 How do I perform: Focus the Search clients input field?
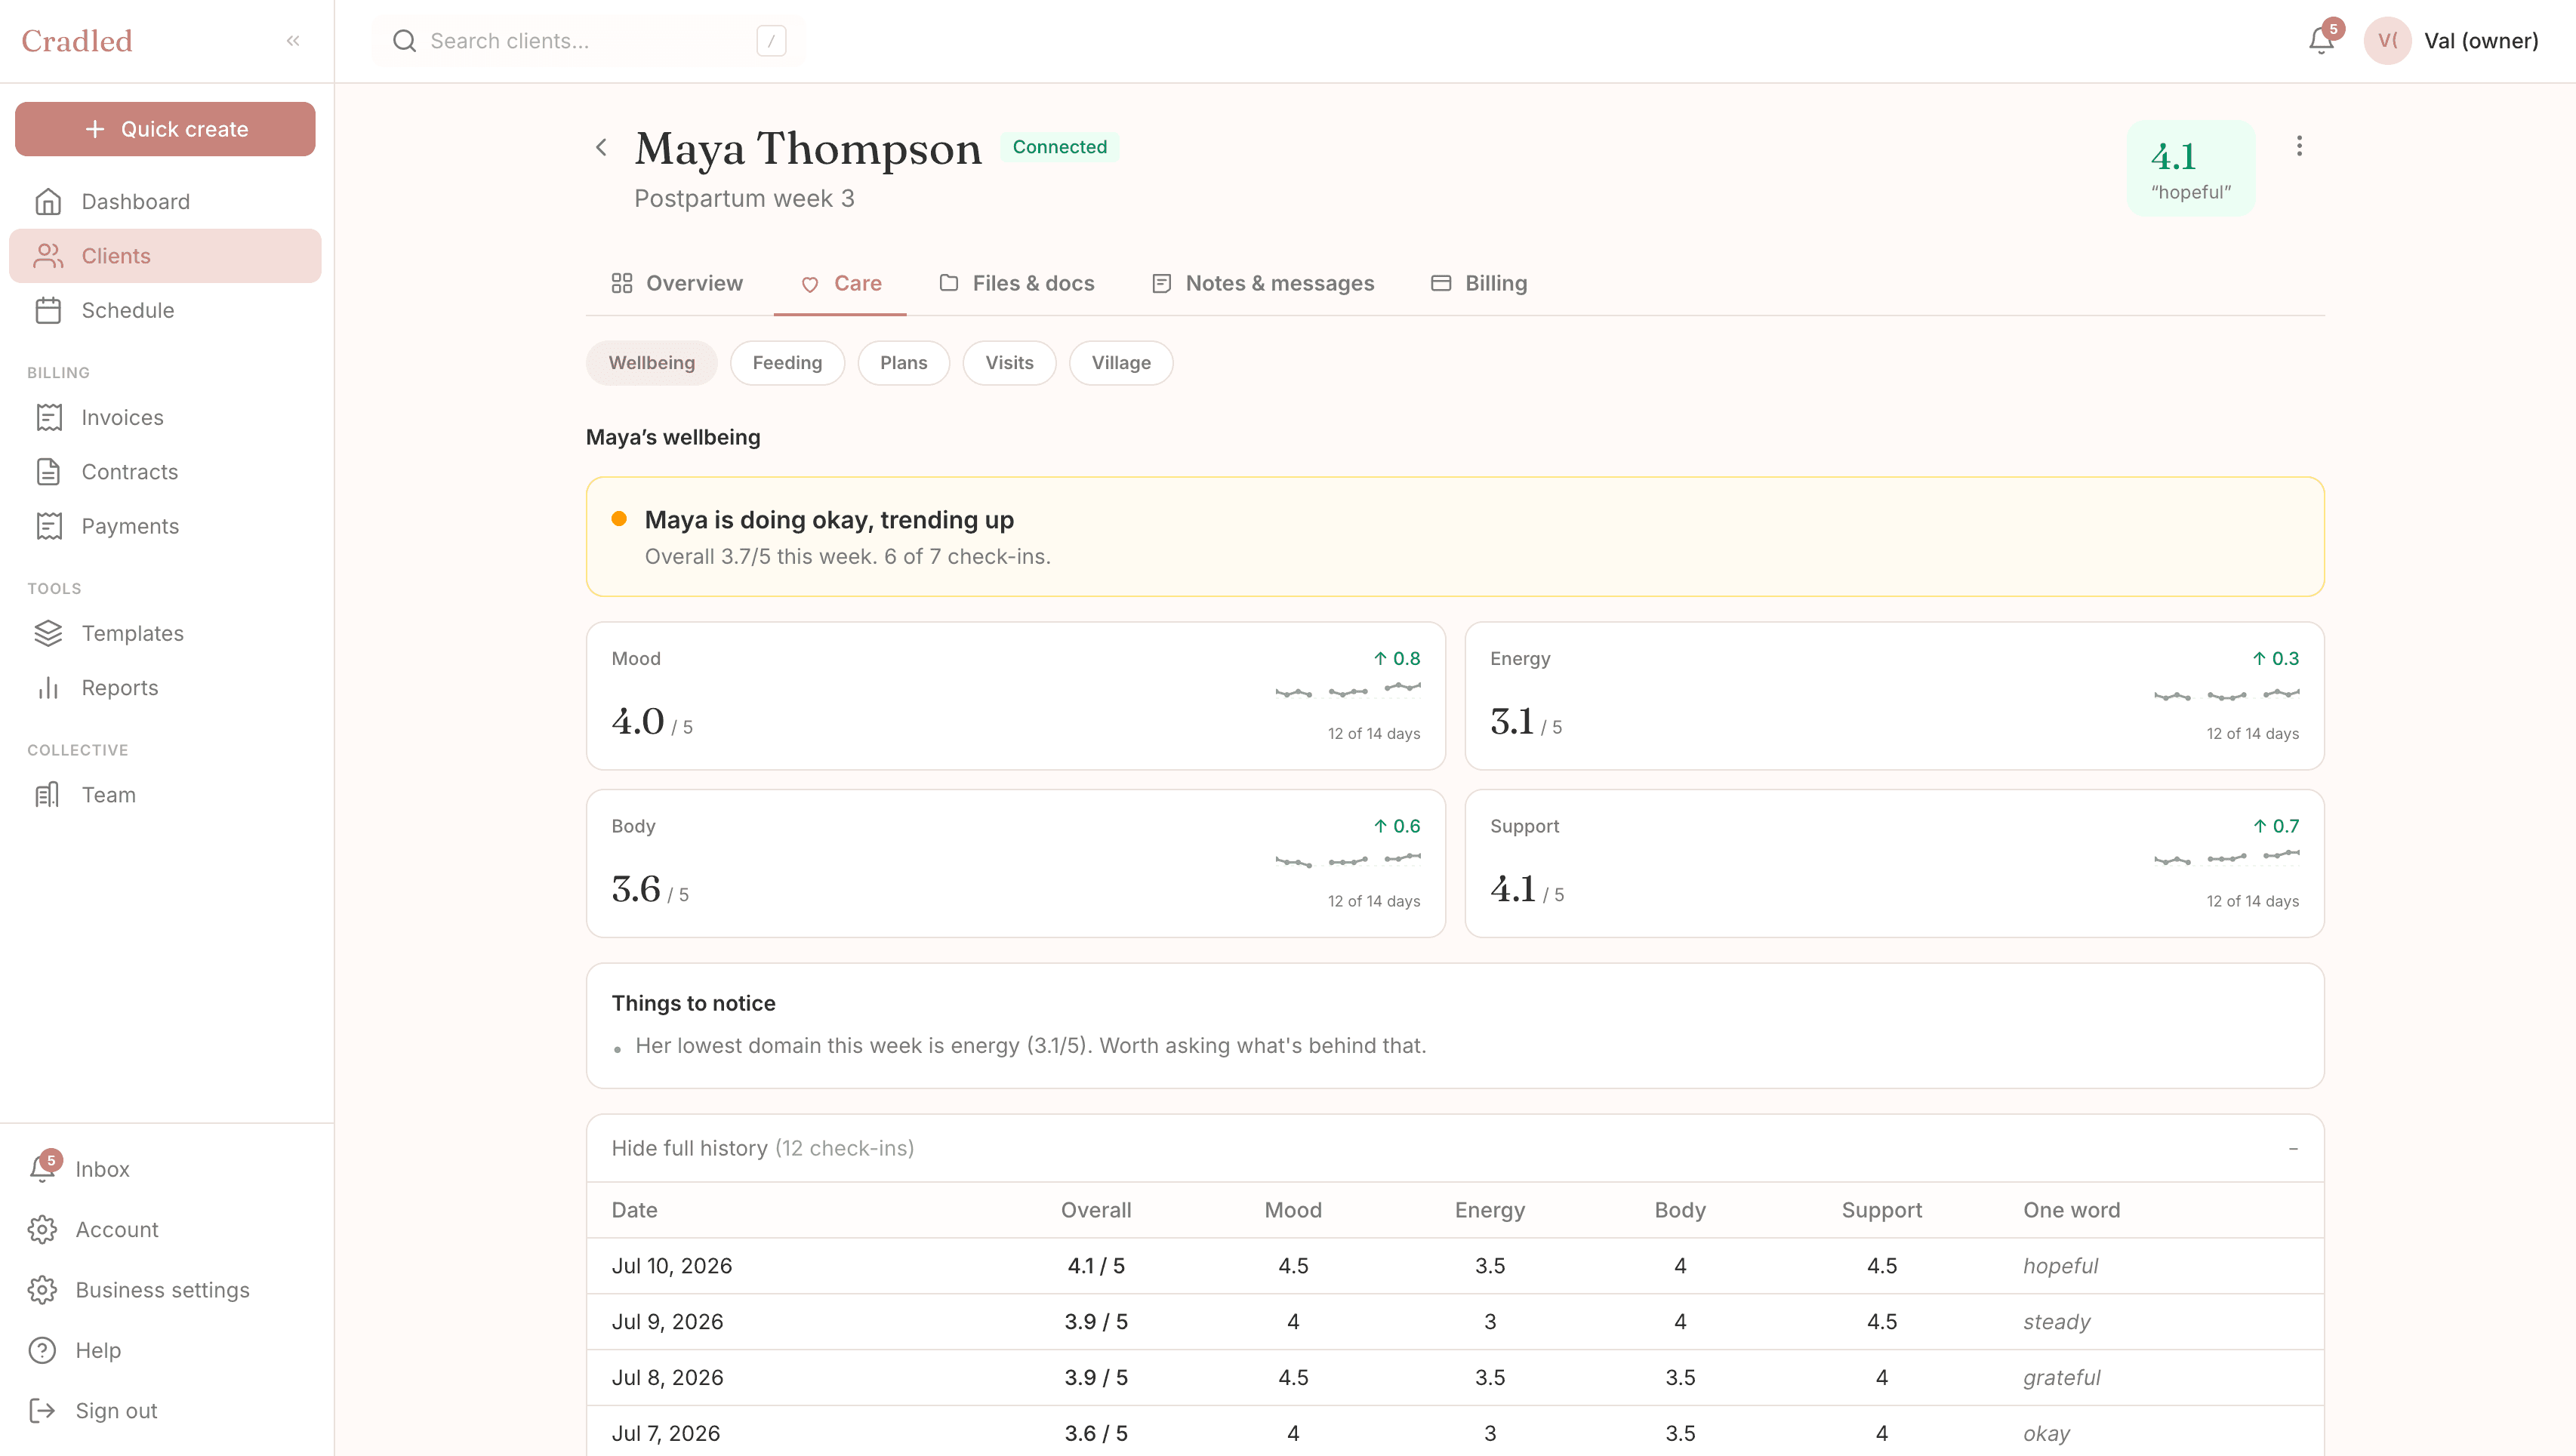coord(588,41)
